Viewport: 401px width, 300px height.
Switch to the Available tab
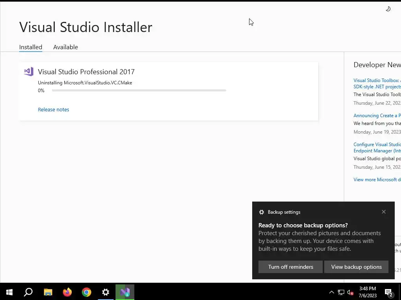[65, 47]
